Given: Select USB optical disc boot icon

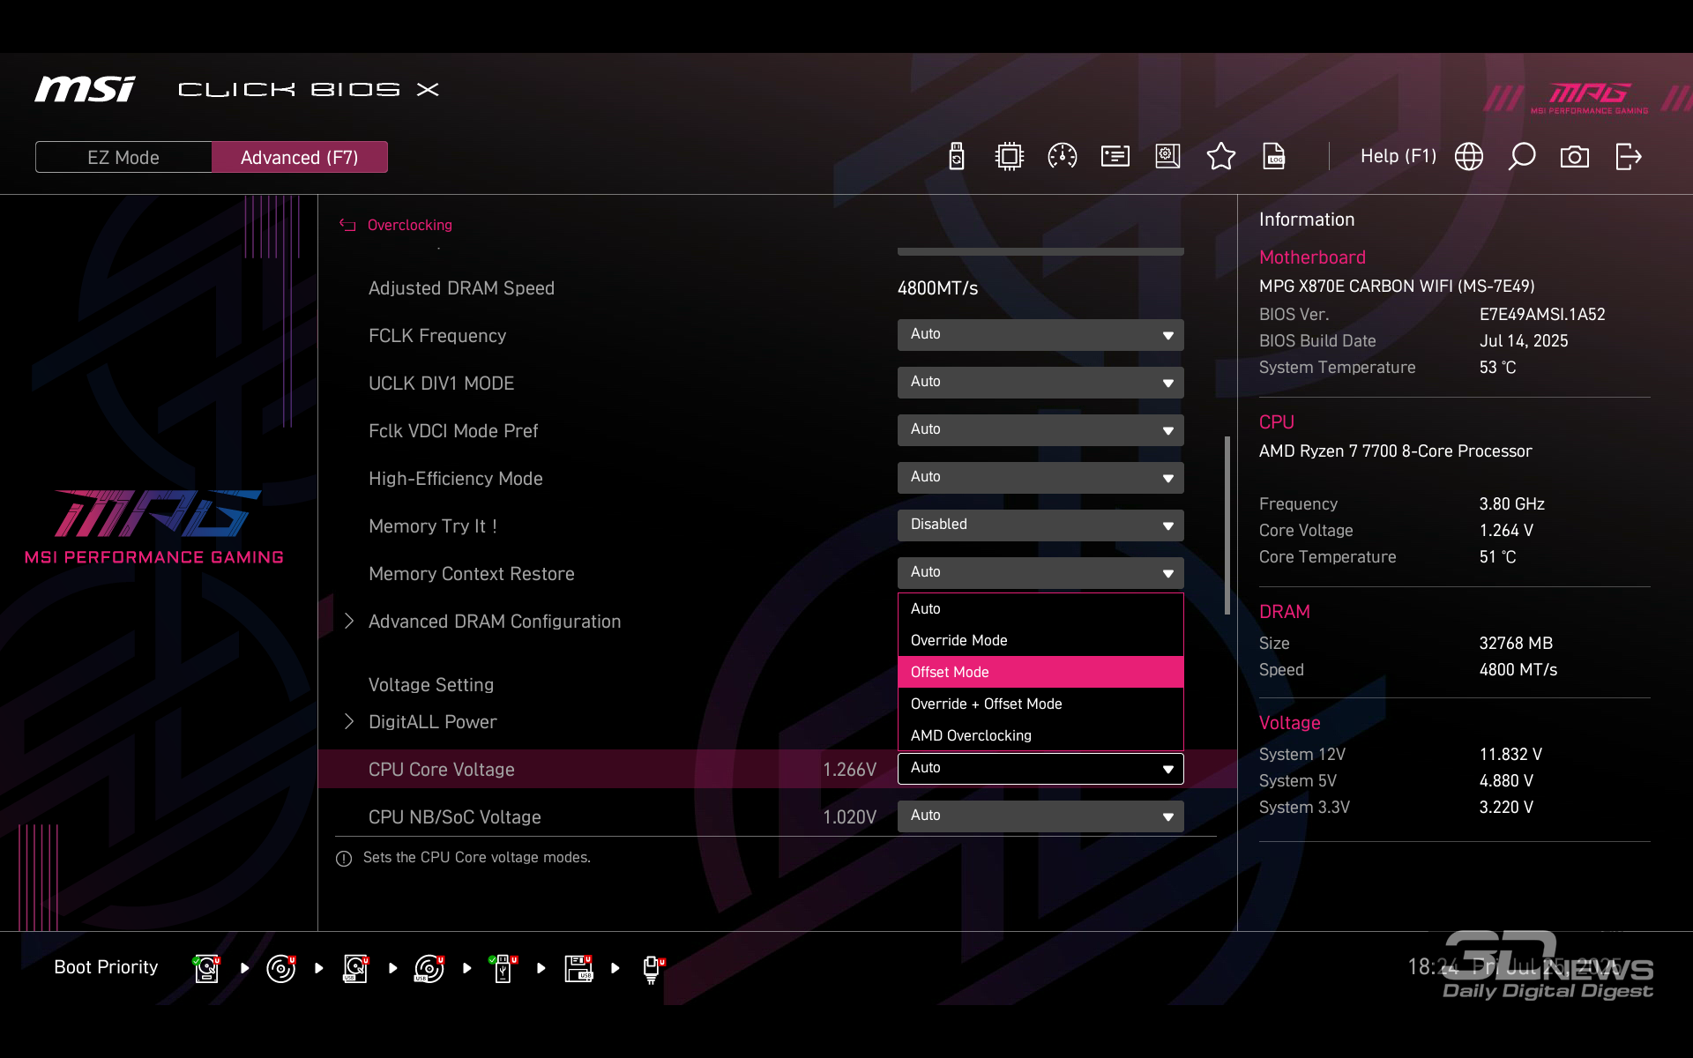Looking at the screenshot, I should coord(429,968).
